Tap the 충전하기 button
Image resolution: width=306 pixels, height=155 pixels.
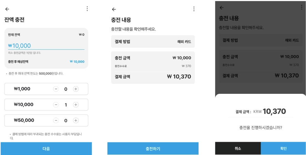(x=153, y=149)
